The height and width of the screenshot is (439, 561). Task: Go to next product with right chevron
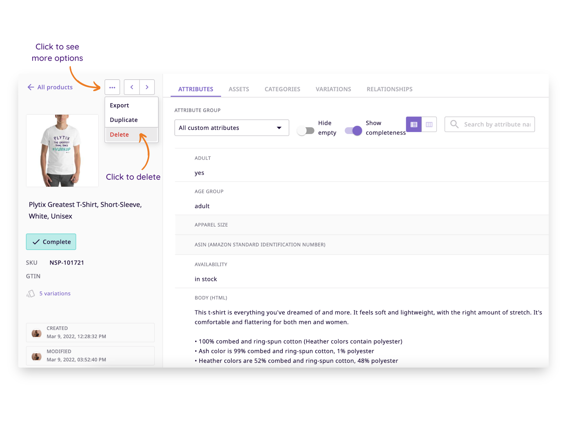(147, 87)
